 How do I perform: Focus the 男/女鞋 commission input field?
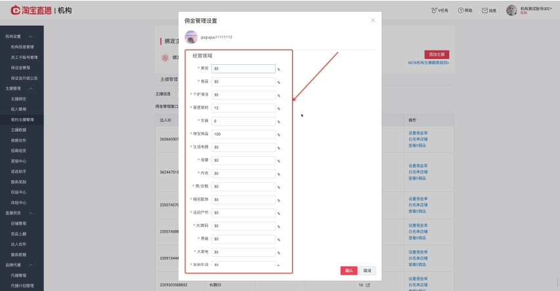pyautogui.click(x=243, y=187)
